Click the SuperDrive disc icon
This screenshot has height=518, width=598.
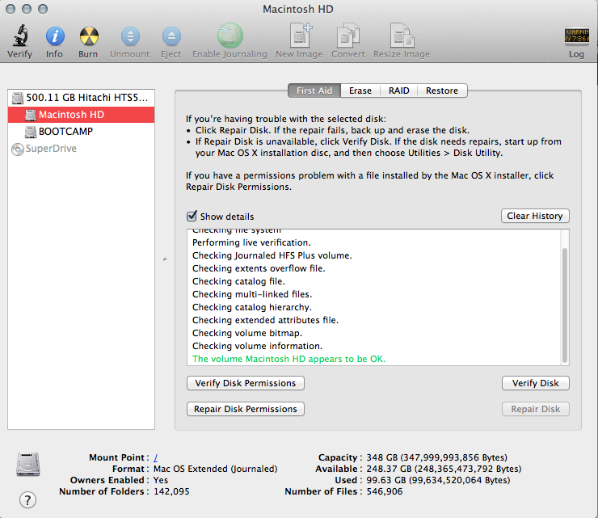pyautogui.click(x=18, y=150)
